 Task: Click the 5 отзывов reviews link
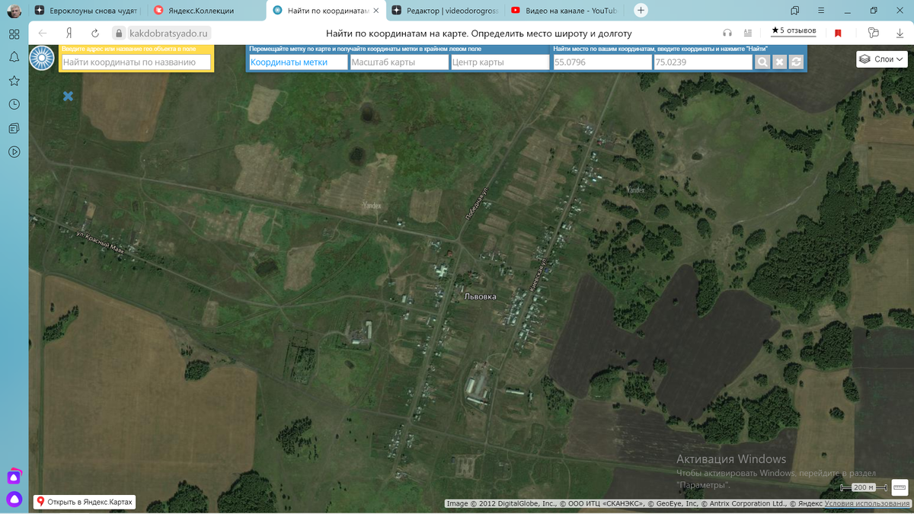click(x=794, y=30)
